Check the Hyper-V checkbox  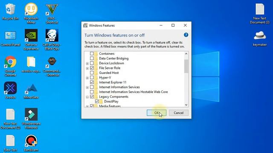tap(92, 77)
